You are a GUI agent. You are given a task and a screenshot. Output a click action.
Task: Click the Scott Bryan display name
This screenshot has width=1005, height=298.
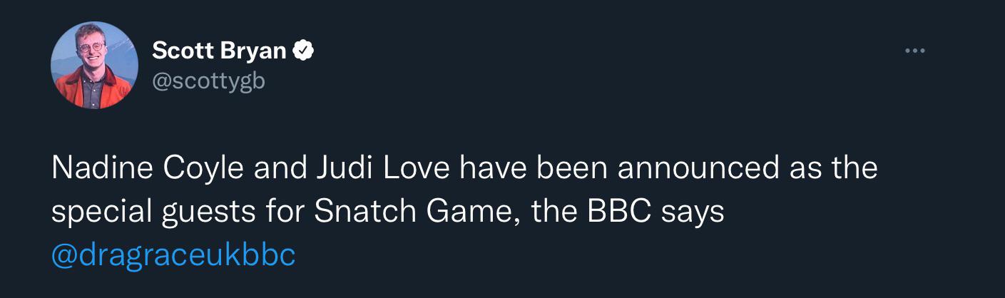(x=219, y=51)
